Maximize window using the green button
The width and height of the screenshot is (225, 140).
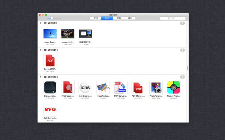[46, 15]
